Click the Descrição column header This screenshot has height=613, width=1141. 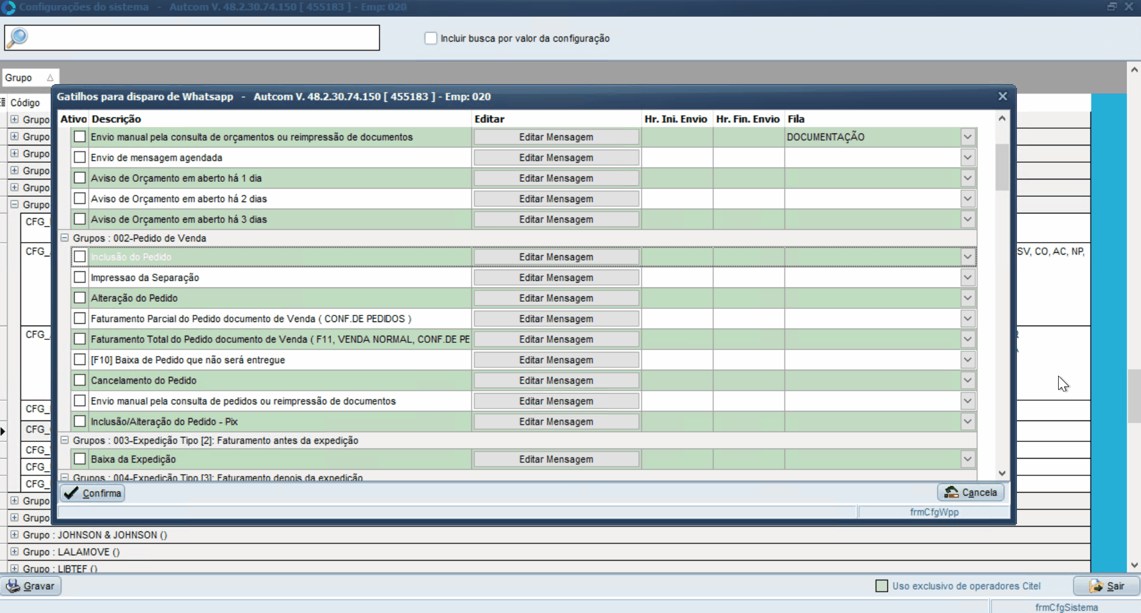(116, 119)
